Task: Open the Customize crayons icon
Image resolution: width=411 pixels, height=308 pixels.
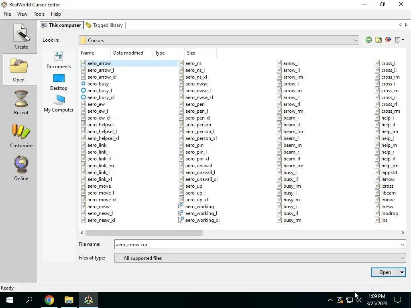Action: pos(21,136)
